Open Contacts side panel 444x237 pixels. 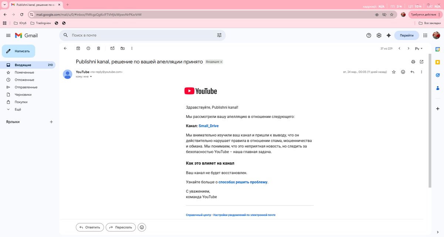pyautogui.click(x=438, y=88)
